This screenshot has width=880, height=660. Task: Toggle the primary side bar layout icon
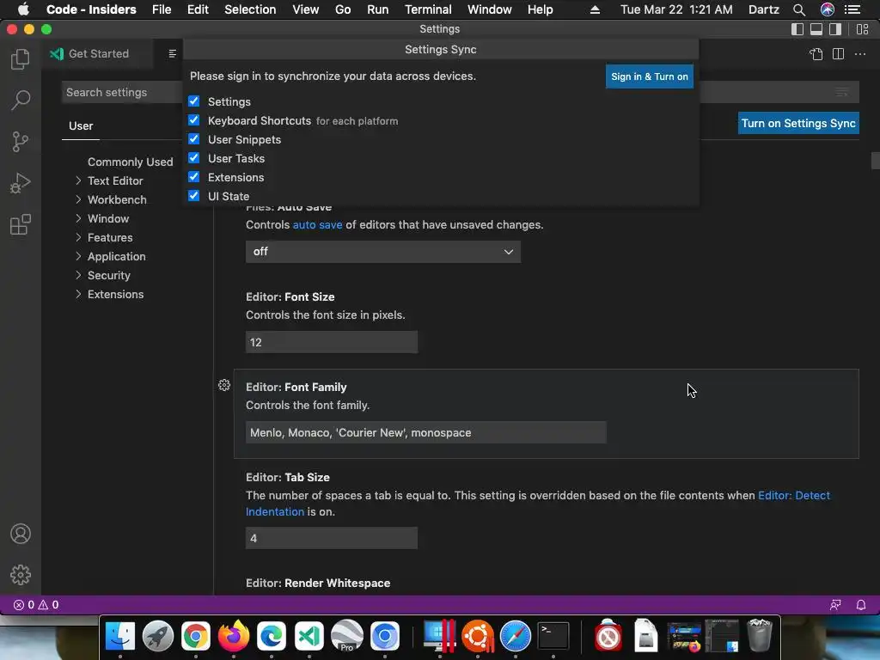tap(797, 29)
